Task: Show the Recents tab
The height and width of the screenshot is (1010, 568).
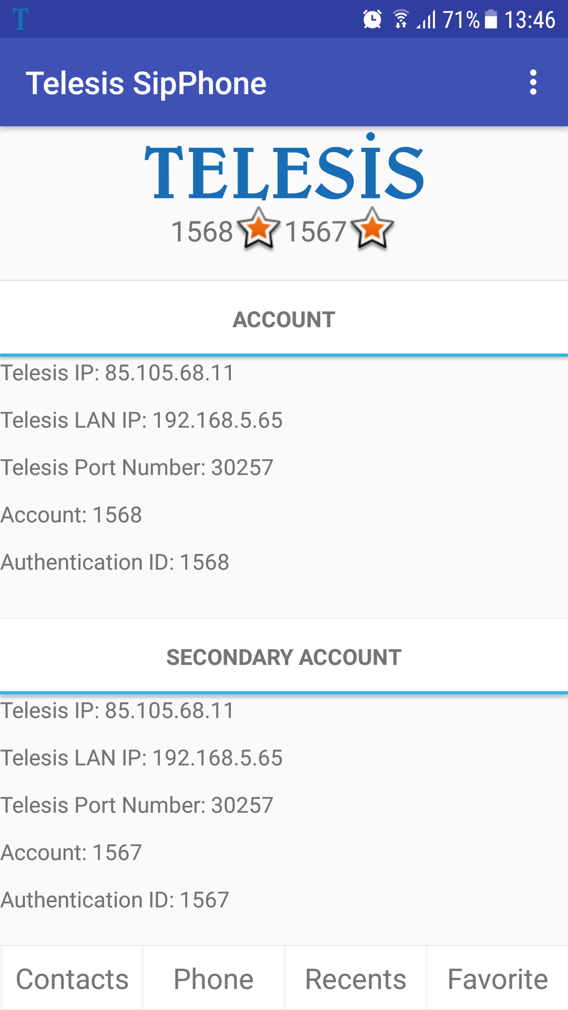Action: coord(356,979)
